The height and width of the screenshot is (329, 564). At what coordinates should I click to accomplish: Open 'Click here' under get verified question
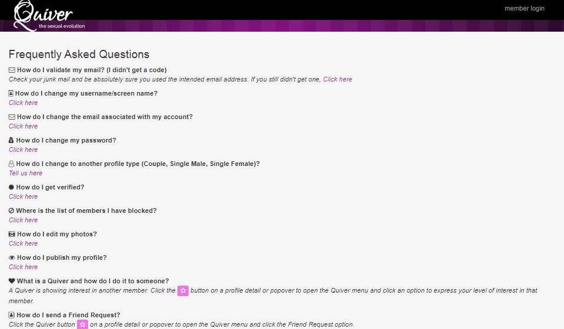(x=23, y=196)
